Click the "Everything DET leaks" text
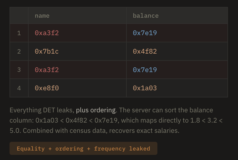The image size is (238, 160). pyautogui.click(x=42, y=110)
